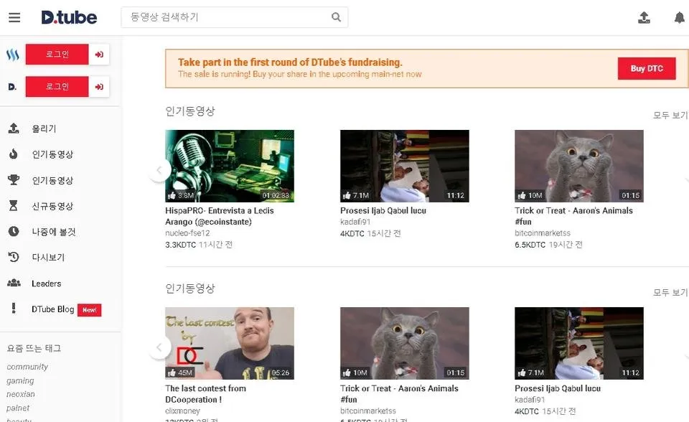Image resolution: width=689 pixels, height=422 pixels.
Task: Open DTube Blog in the sidebar
Action: point(52,309)
